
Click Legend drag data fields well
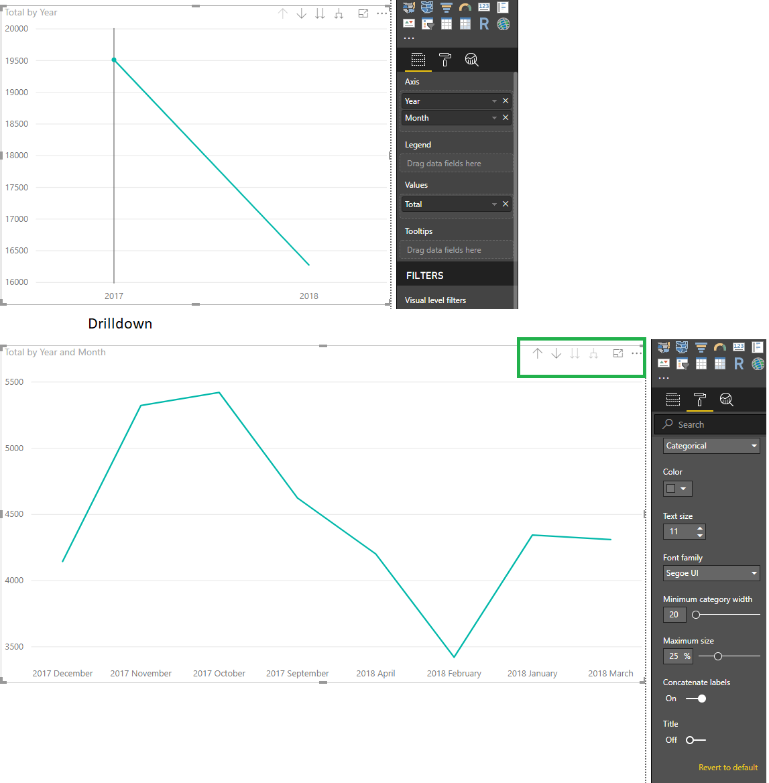click(x=457, y=164)
